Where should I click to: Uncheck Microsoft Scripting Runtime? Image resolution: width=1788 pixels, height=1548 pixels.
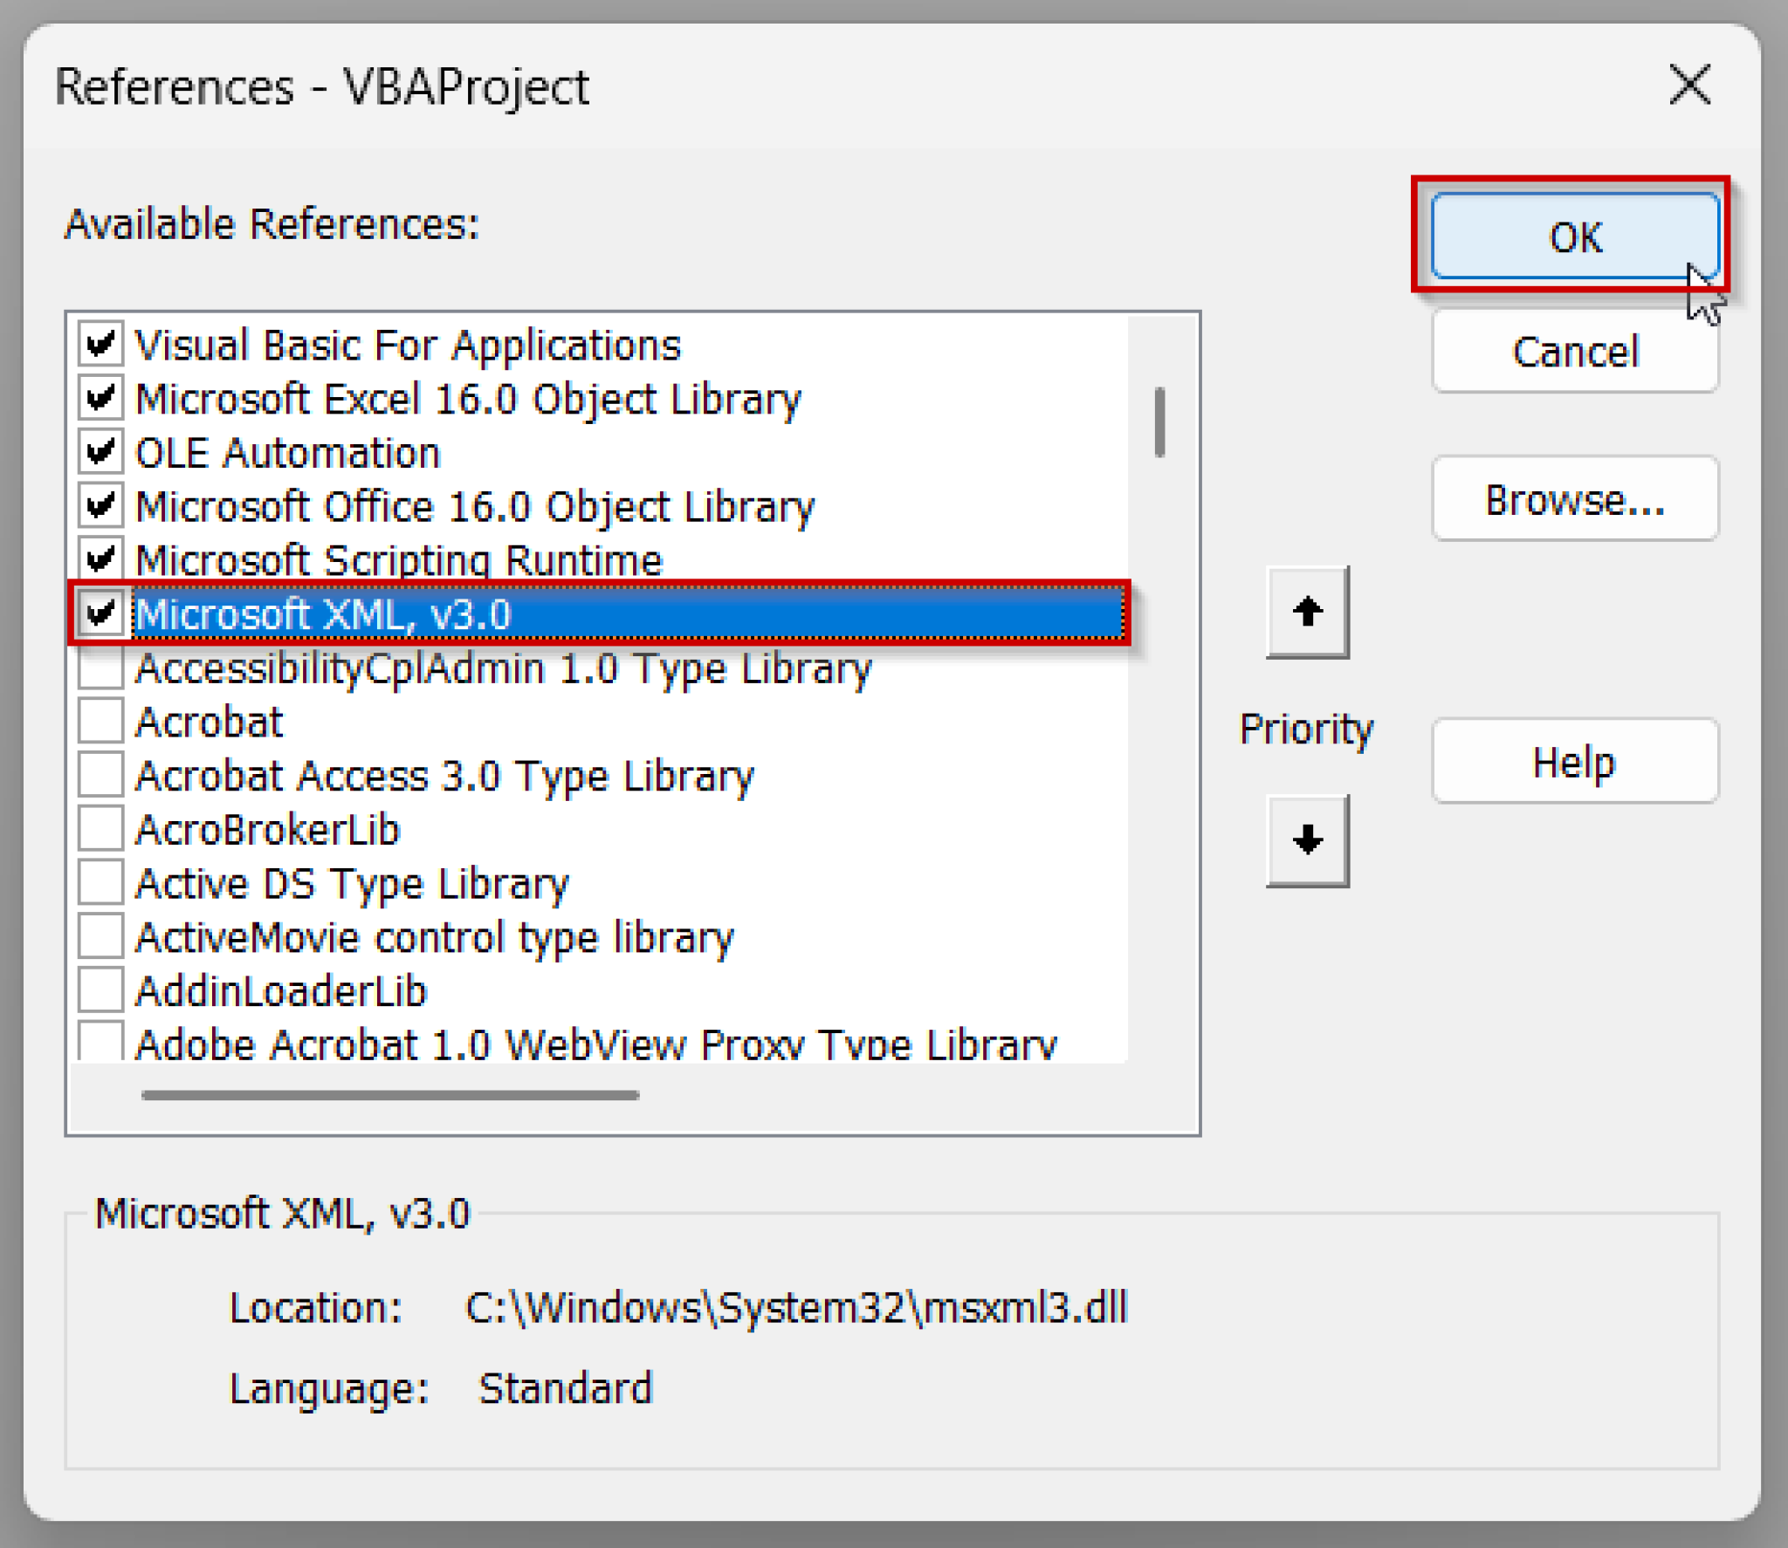pos(100,559)
